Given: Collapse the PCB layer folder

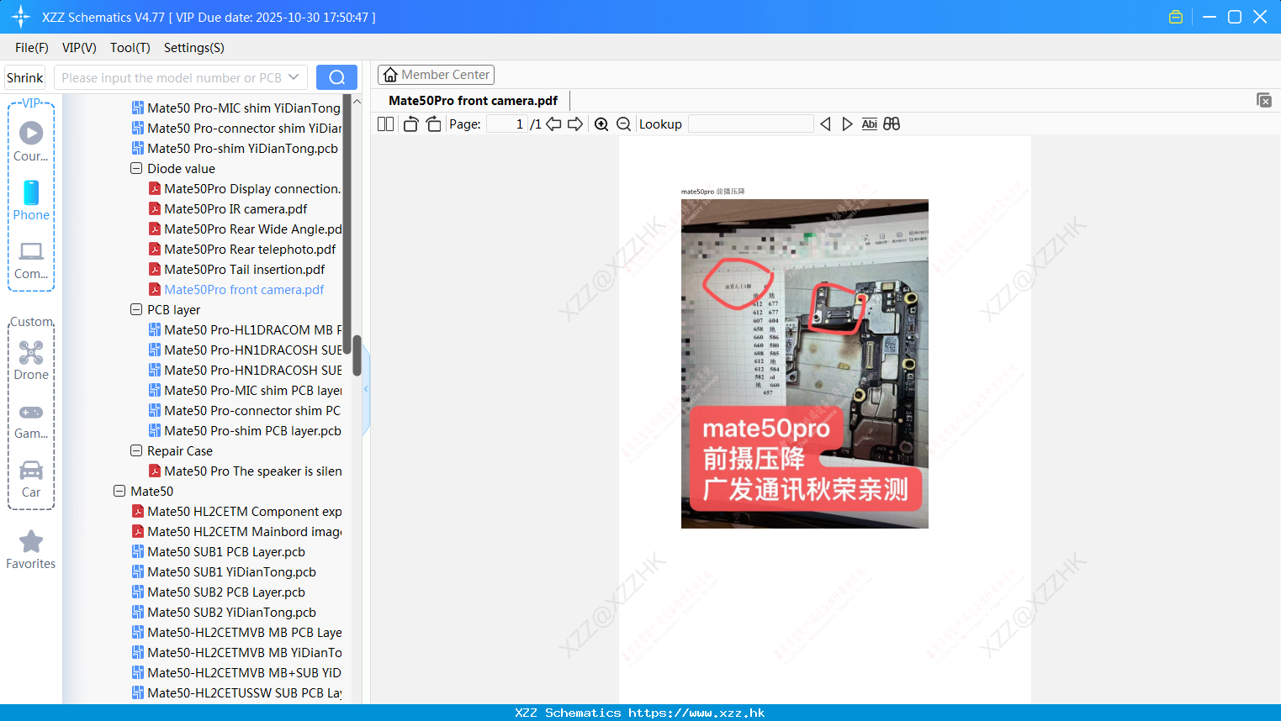Looking at the screenshot, I should tap(136, 309).
